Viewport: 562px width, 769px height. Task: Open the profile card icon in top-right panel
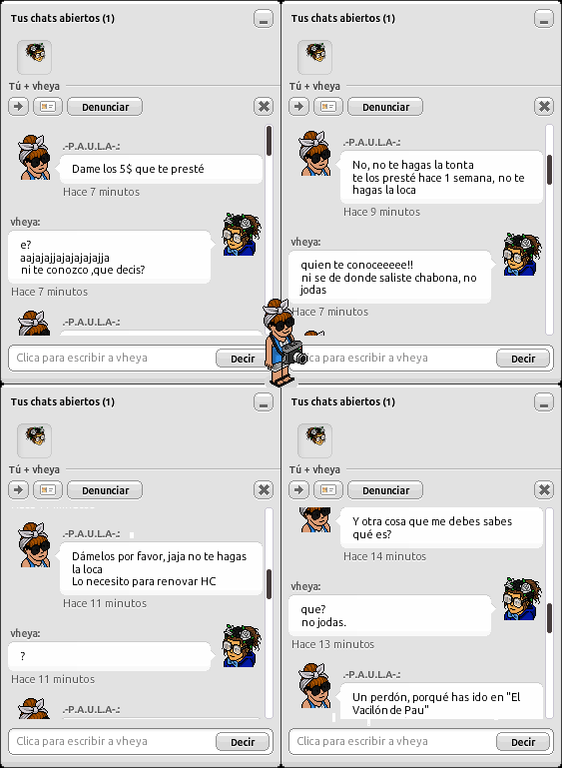(328, 107)
